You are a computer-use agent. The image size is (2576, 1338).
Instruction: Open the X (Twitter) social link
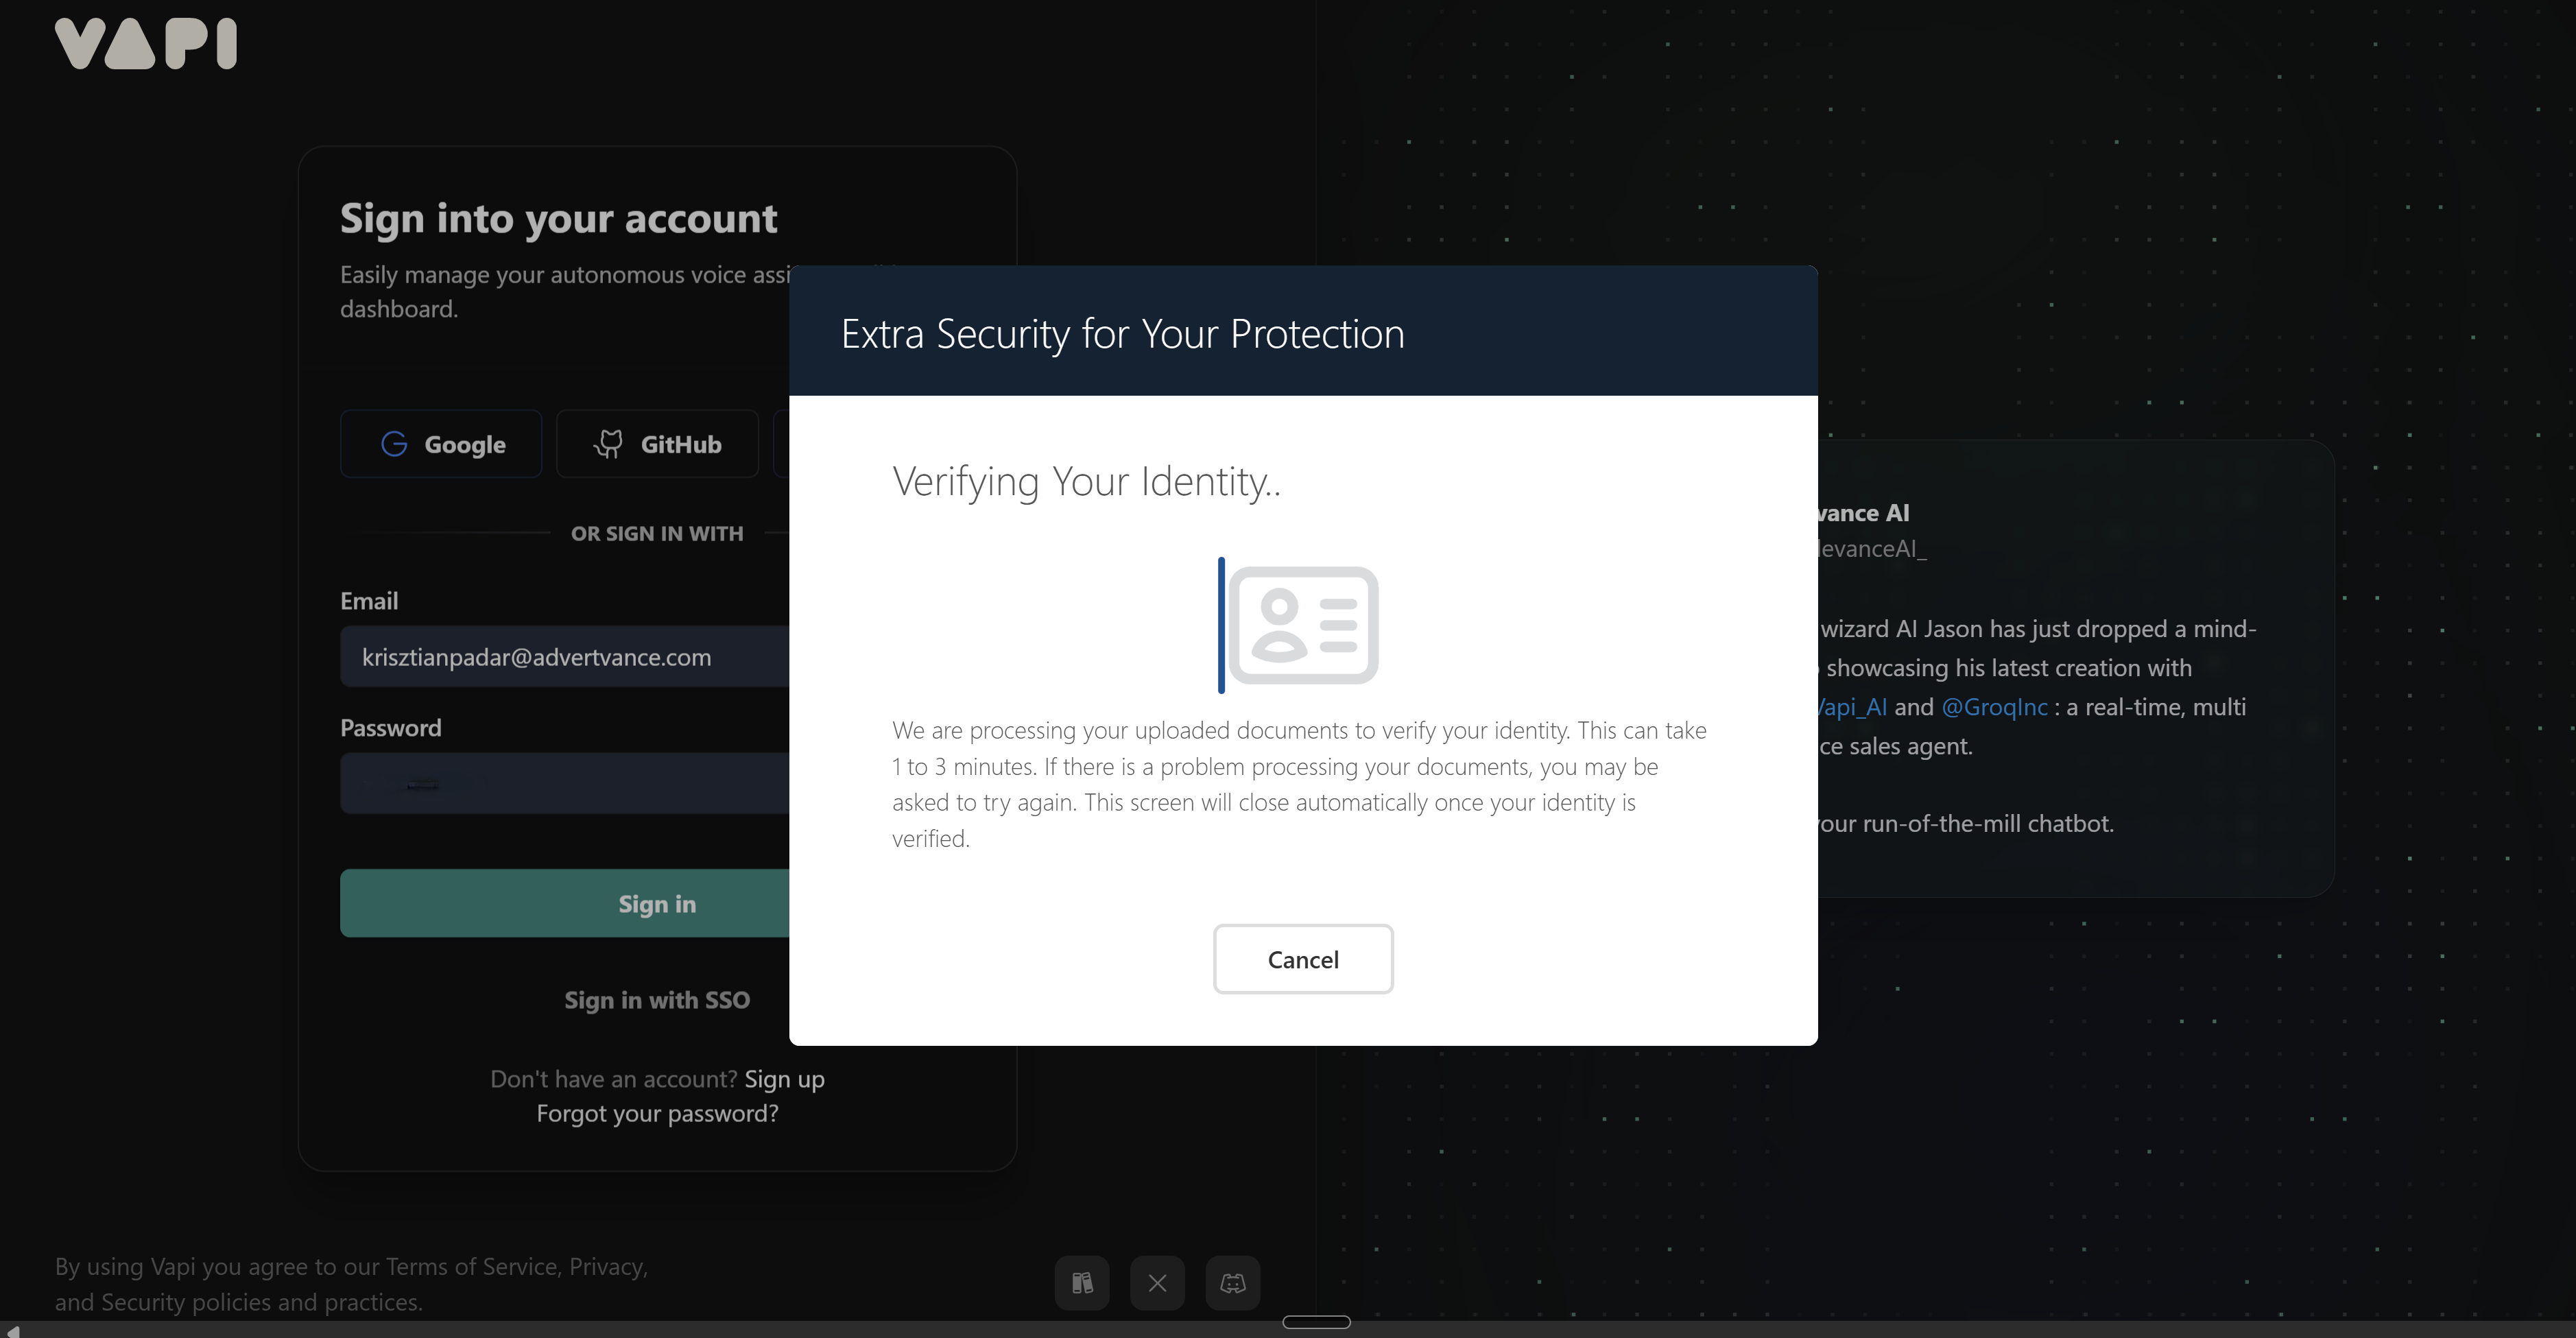coord(1157,1283)
